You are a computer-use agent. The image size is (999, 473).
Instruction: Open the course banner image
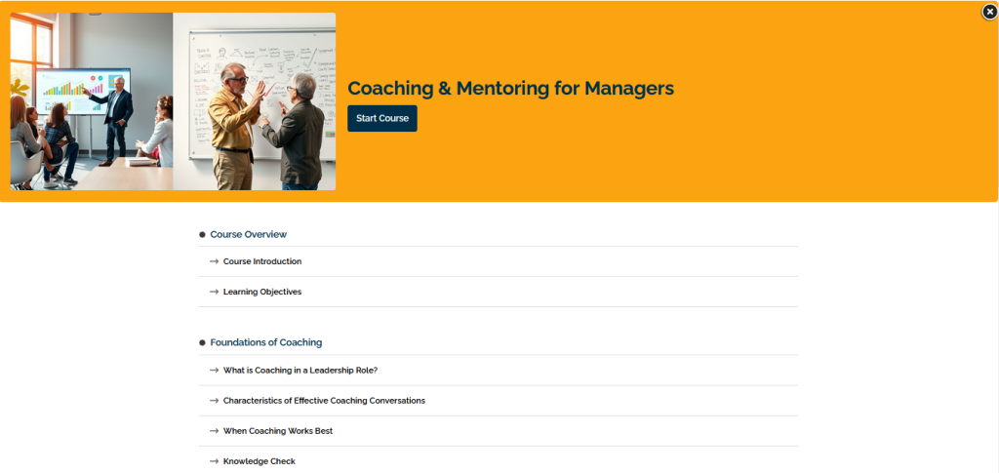pyautogui.click(x=173, y=101)
